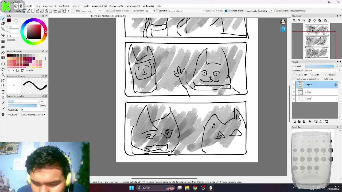
Task: Select the Lasso selection tool
Action: pos(3,70)
